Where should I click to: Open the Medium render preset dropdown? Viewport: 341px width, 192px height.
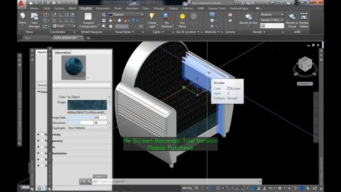click(x=272, y=14)
